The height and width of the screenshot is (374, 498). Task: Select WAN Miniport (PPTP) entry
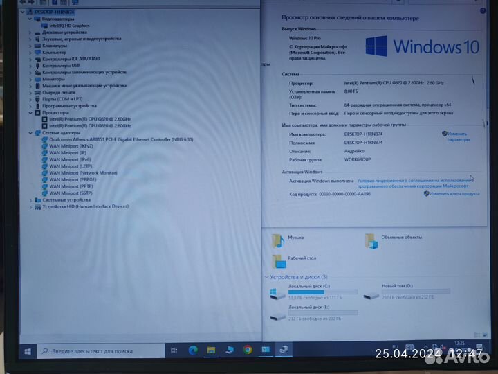click(x=71, y=187)
